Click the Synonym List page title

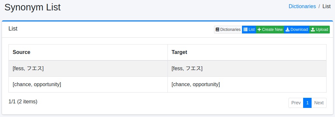(x=33, y=7)
